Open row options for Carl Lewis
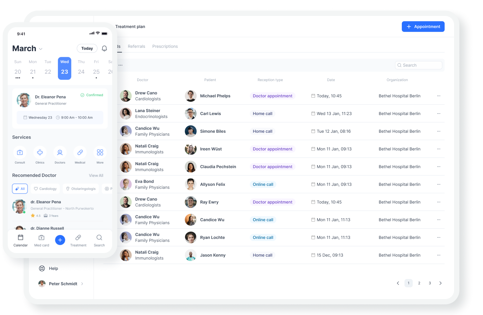The height and width of the screenshot is (315, 483). click(439, 114)
